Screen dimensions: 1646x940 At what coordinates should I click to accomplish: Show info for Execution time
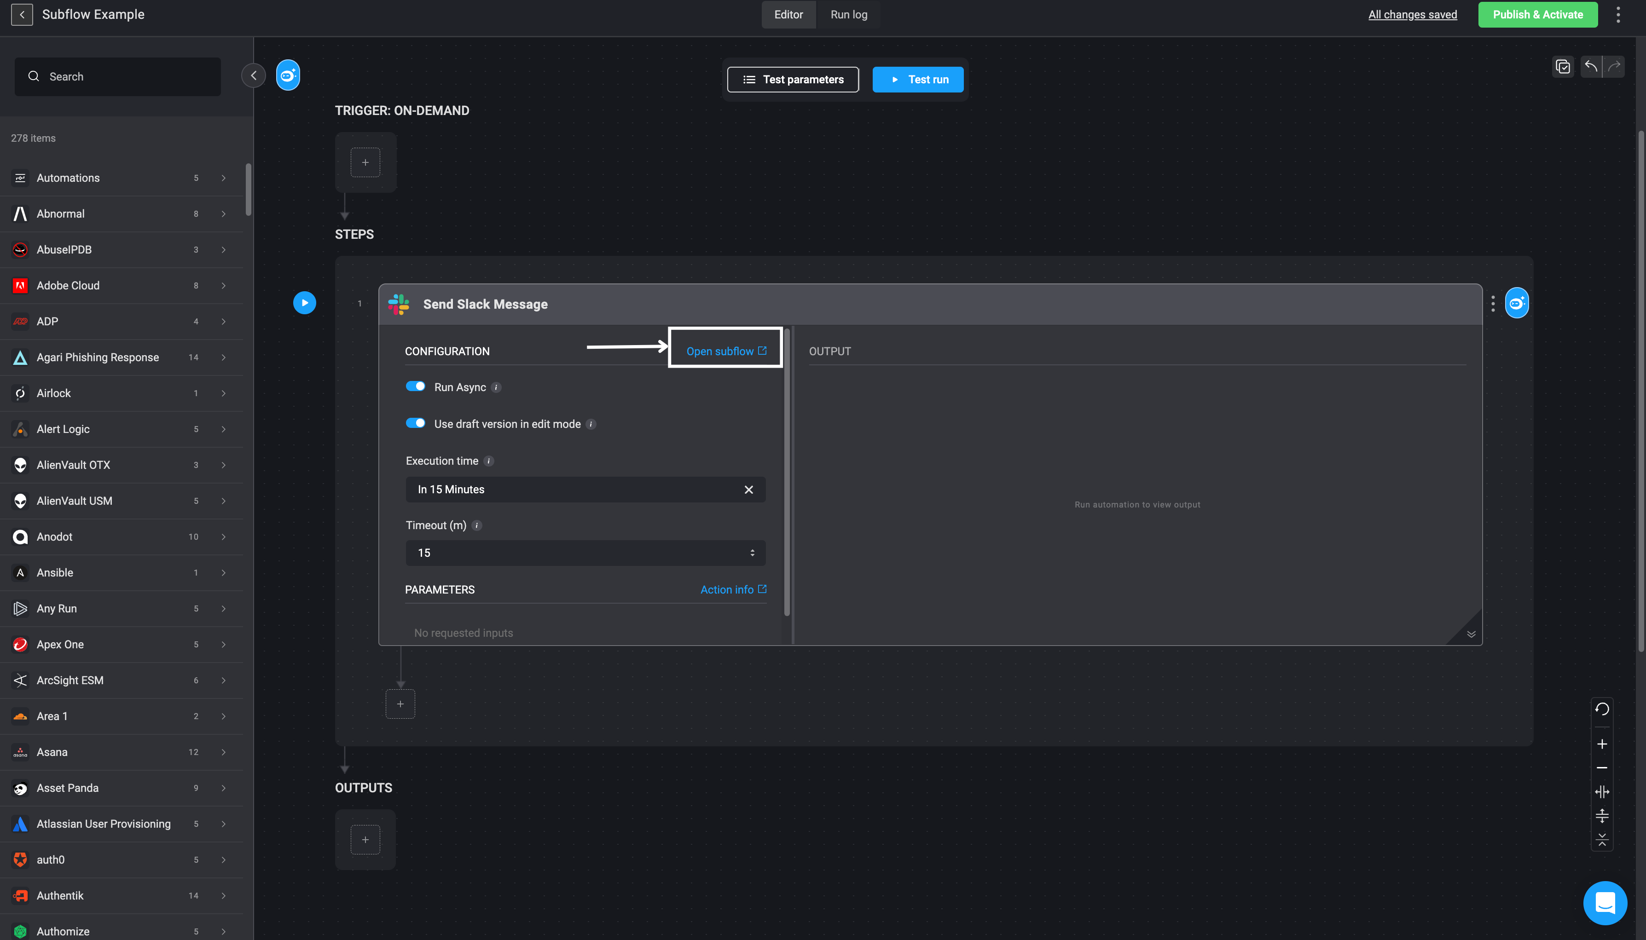488,461
